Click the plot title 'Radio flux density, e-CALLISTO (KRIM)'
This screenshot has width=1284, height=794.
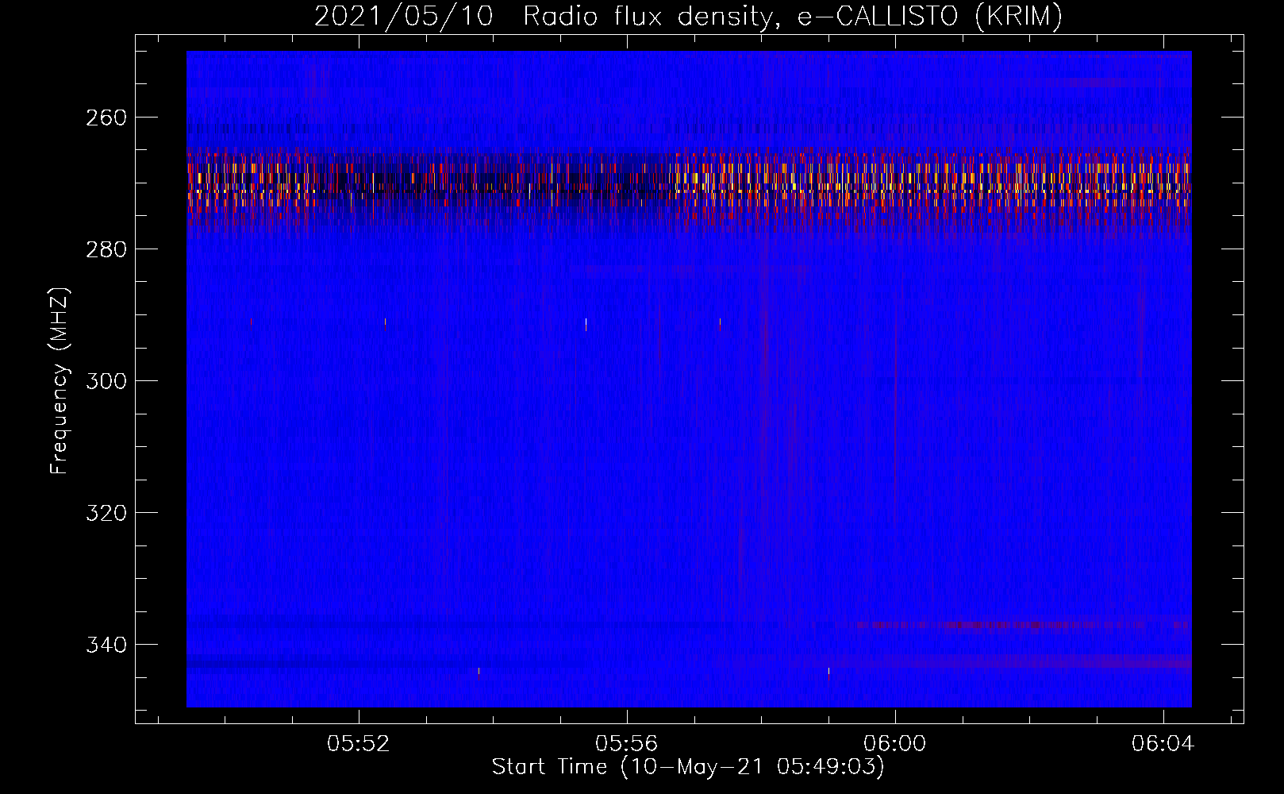click(792, 17)
